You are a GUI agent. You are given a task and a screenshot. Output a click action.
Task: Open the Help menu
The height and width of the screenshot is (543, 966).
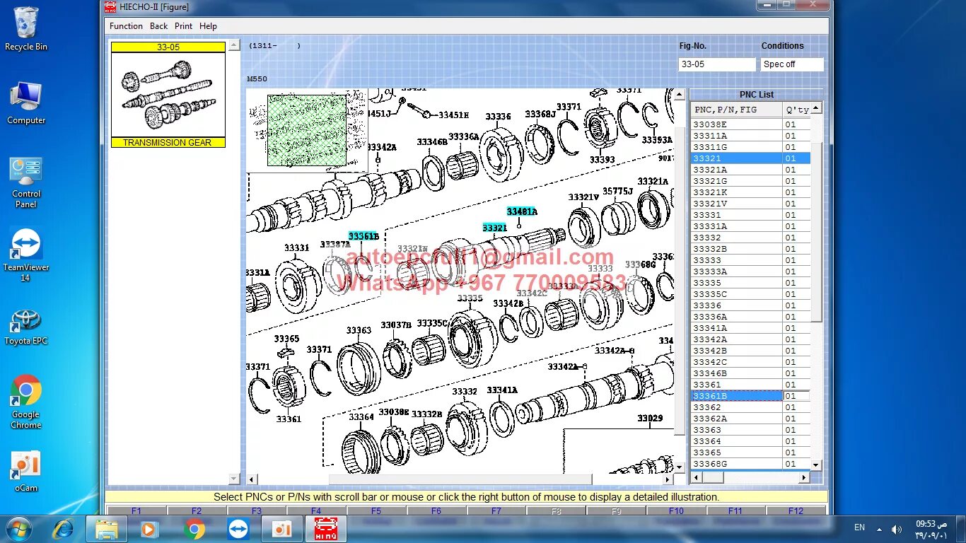tap(208, 26)
